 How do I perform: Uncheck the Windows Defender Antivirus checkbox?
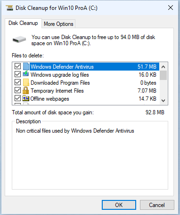click(x=17, y=66)
